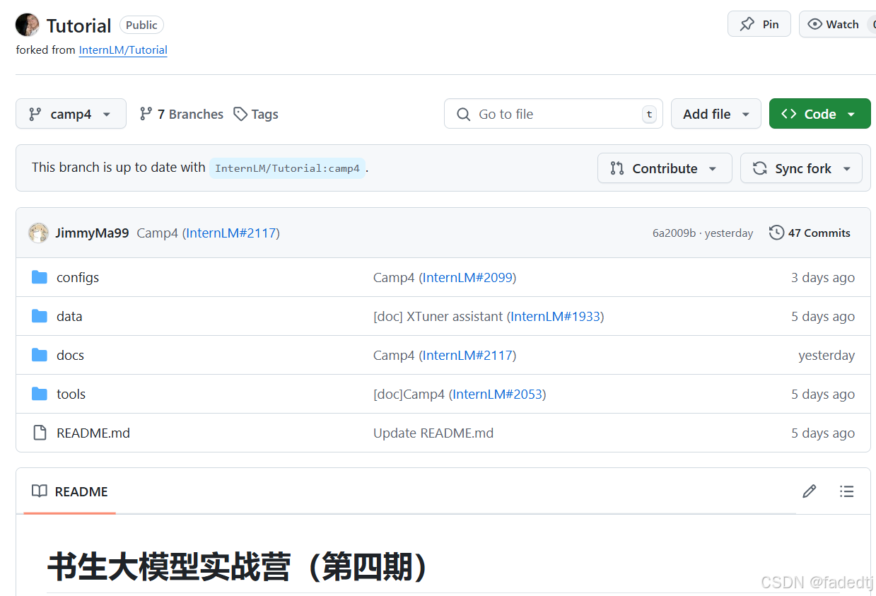Viewport: 876px width, 596px height.
Task: Click the InternLM/Tutorial:camp4 branch label
Action: pyautogui.click(x=287, y=168)
